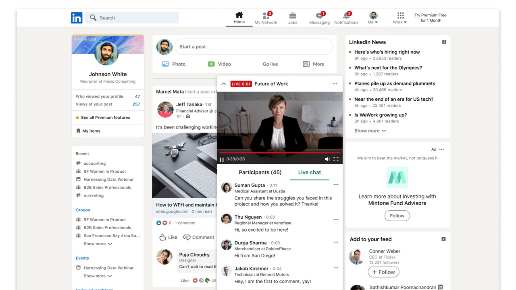The height and width of the screenshot is (290, 516).
Task: Expand Show more in LinkedIn News
Action: [370, 131]
